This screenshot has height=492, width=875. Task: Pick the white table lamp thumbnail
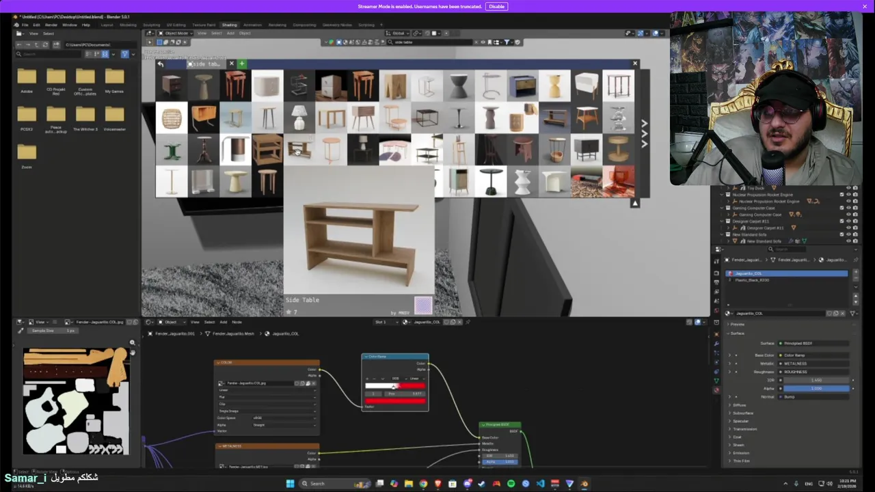click(x=299, y=118)
